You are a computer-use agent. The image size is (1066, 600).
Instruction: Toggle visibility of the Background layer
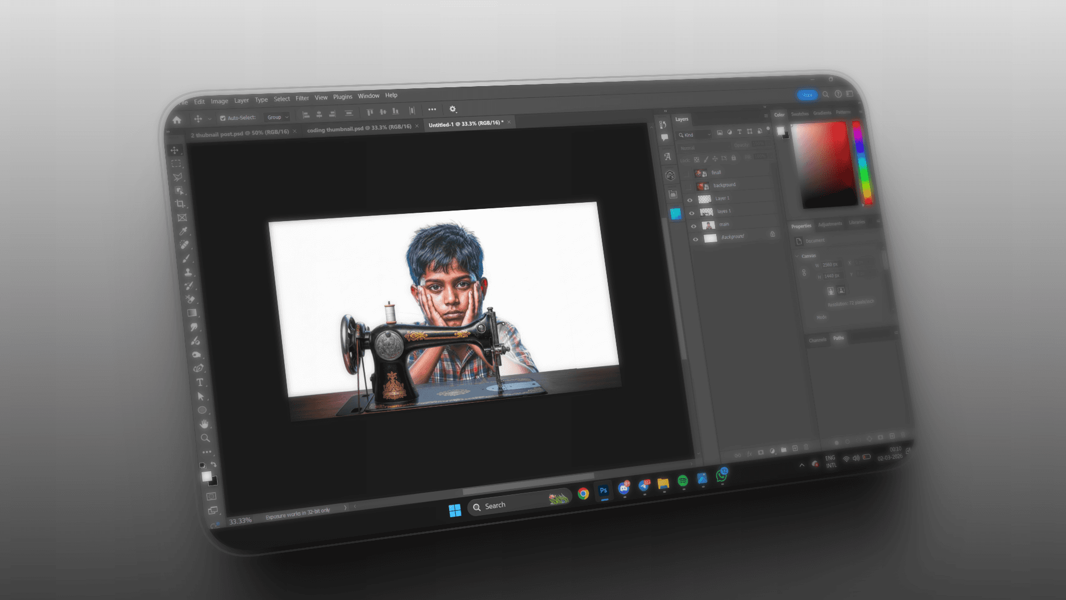(x=695, y=239)
